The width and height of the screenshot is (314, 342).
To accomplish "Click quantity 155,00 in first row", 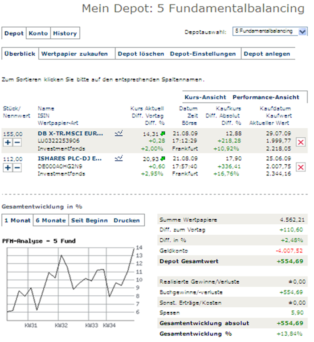I will point(12,134).
